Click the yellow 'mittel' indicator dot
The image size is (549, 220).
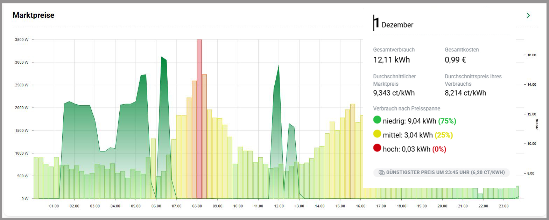coord(377,134)
